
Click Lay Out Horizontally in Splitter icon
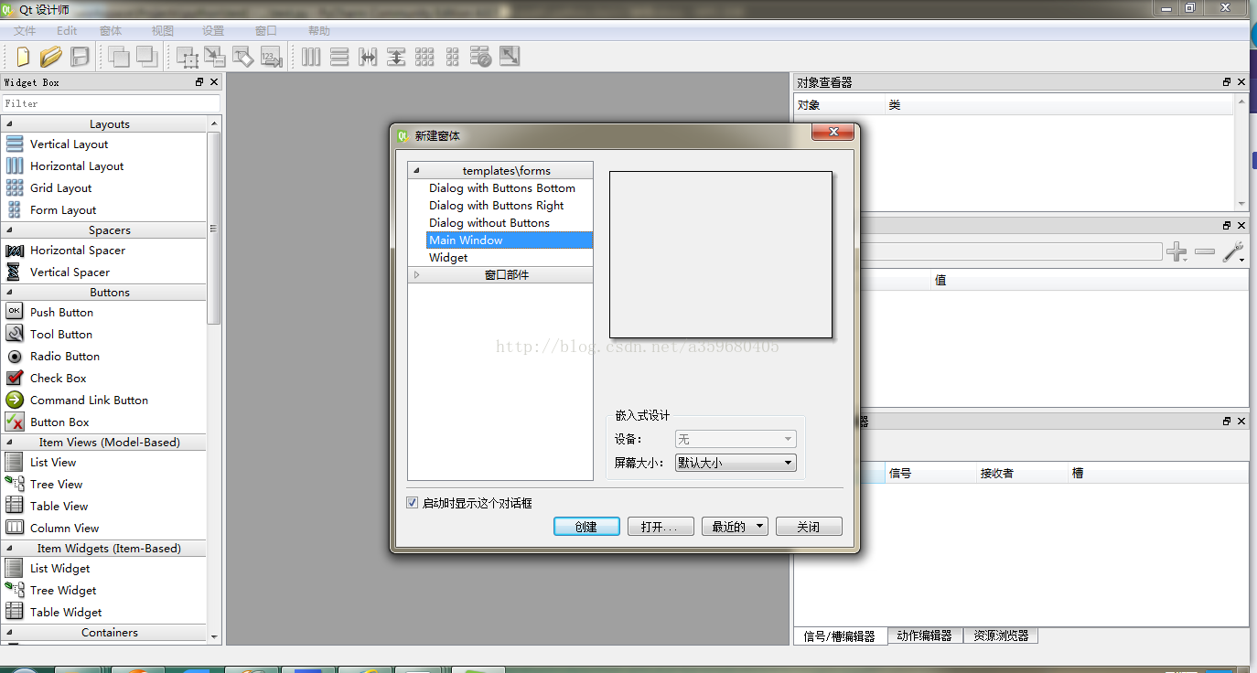point(368,57)
